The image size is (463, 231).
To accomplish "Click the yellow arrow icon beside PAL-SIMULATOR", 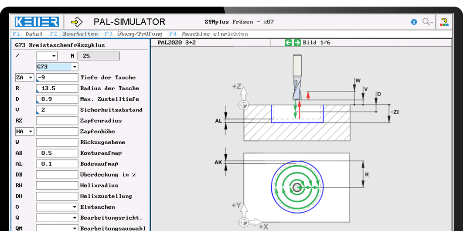I will [x=77, y=22].
